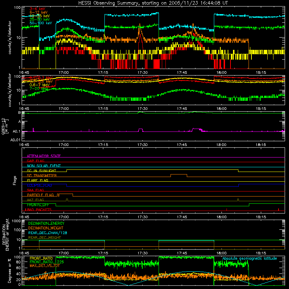
Task: Click the REAR_DEC_WEIGHT legend label
Action: pos(44,238)
